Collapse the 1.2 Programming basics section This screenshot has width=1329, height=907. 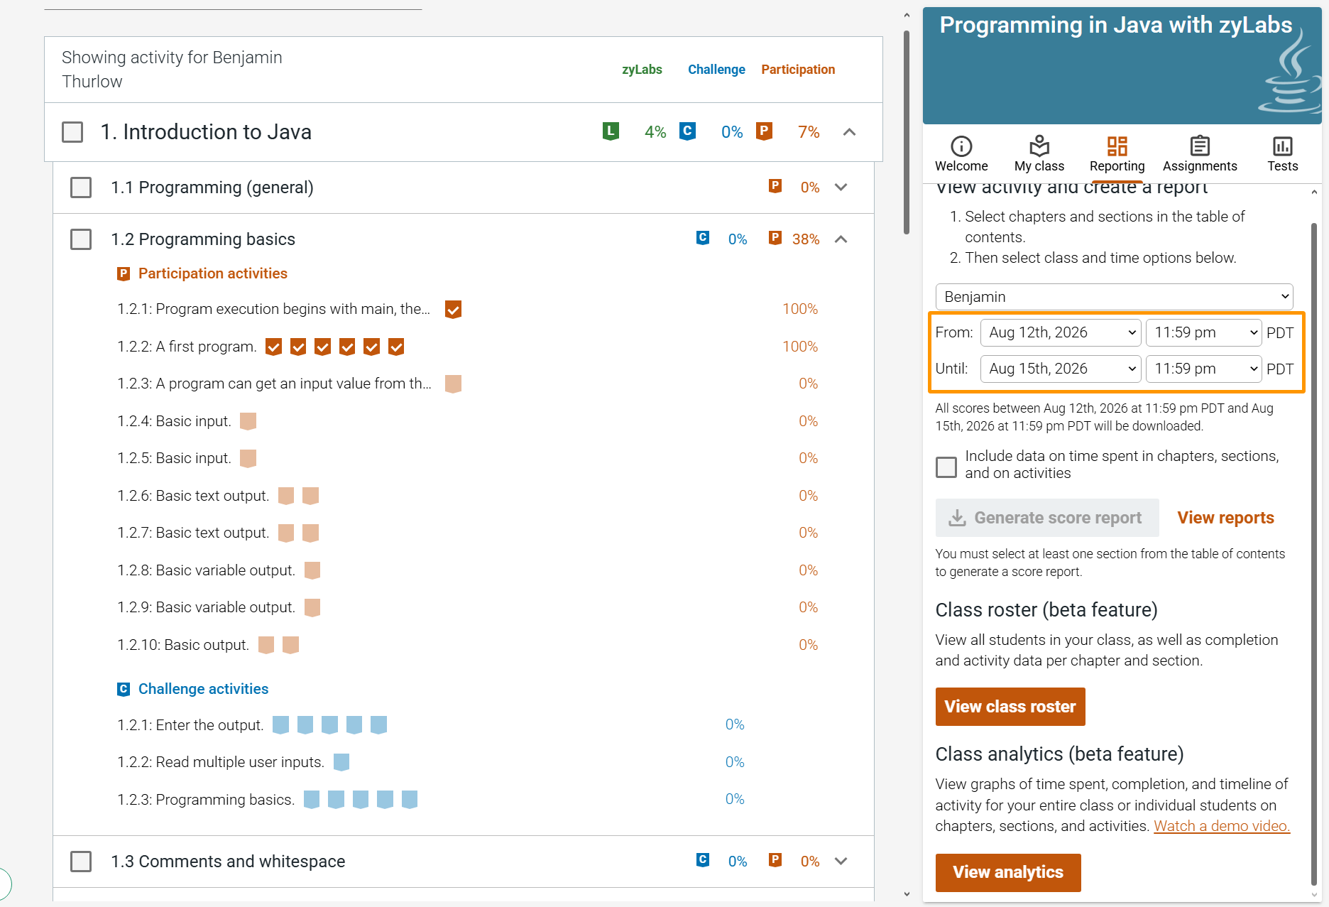[841, 239]
